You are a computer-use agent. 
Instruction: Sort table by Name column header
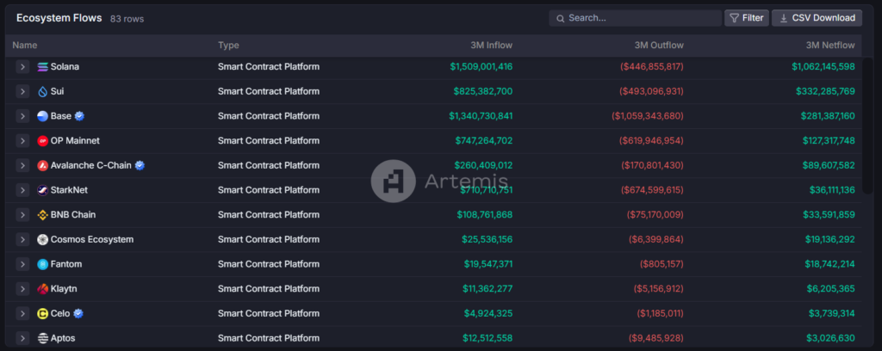(25, 46)
